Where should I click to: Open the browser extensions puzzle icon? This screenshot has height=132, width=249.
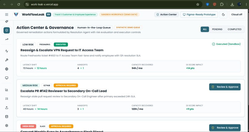coord(222,4)
